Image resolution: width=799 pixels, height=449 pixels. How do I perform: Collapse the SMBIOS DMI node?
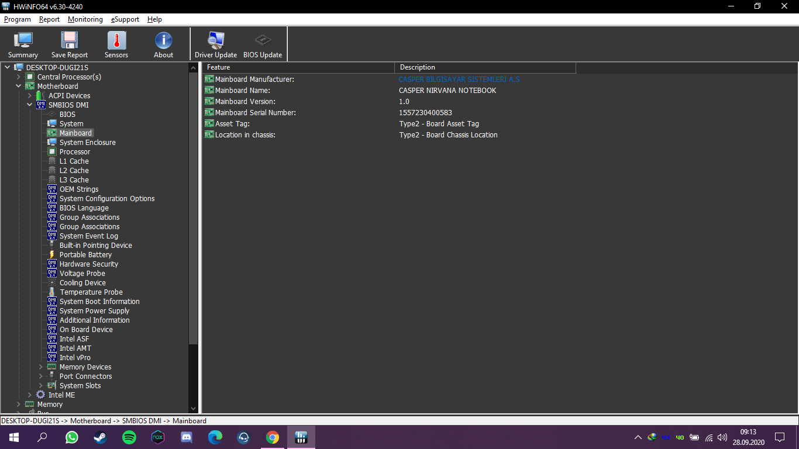(x=29, y=105)
